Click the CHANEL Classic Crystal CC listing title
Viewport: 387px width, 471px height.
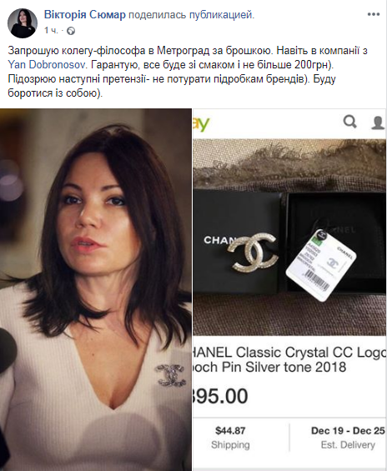(x=289, y=359)
